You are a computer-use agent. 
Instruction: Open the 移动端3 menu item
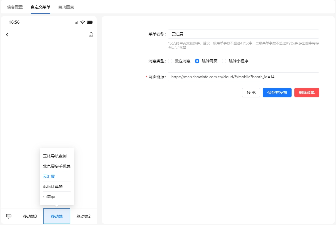[x=30, y=216]
